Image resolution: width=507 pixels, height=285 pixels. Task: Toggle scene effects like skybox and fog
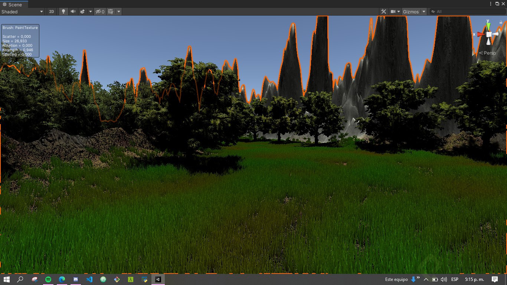(x=83, y=12)
